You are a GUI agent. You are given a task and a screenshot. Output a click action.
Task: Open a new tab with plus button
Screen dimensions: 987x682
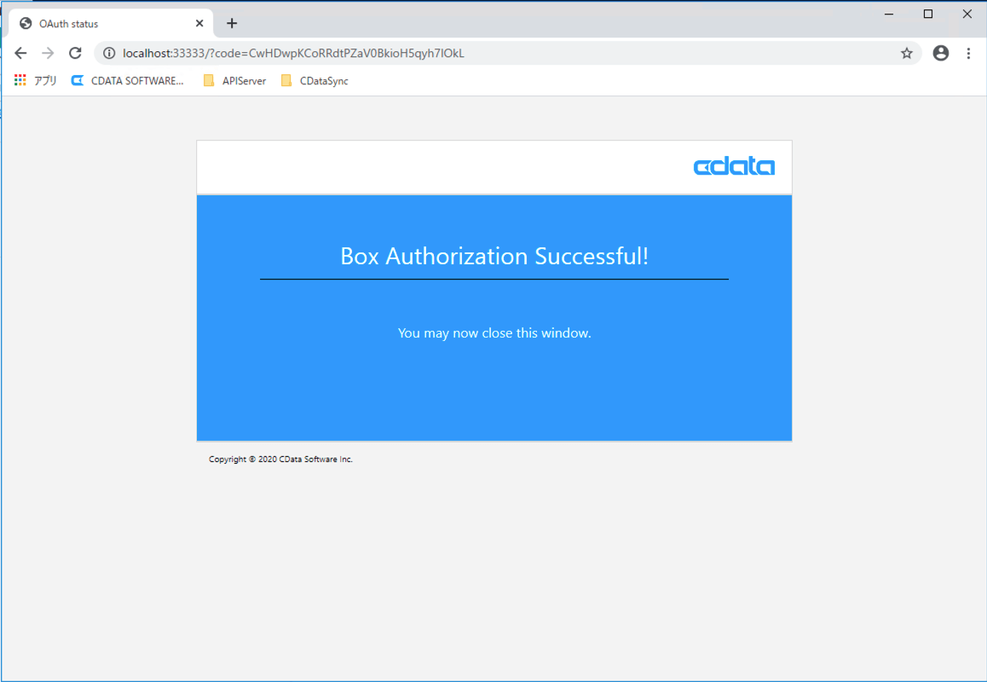coord(232,23)
